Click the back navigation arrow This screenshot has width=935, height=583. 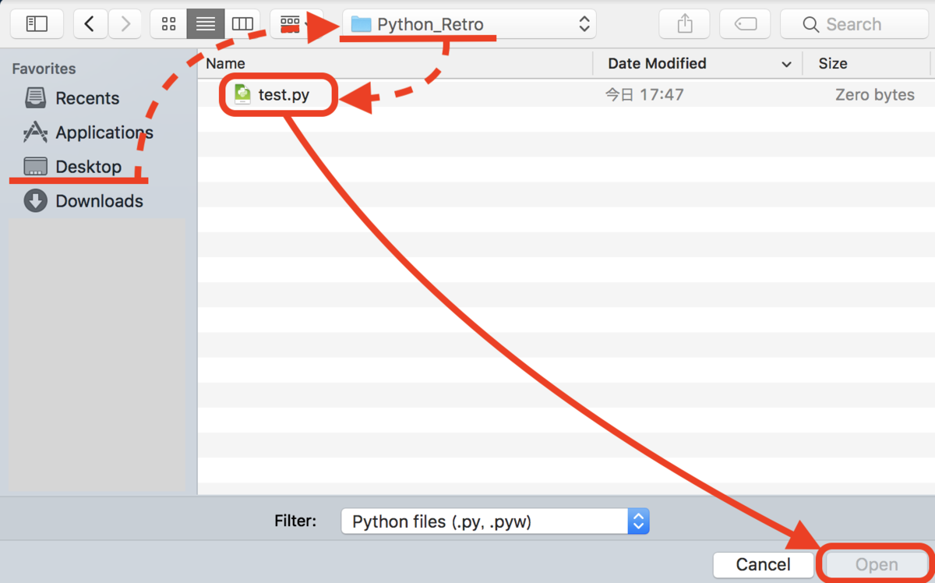90,23
